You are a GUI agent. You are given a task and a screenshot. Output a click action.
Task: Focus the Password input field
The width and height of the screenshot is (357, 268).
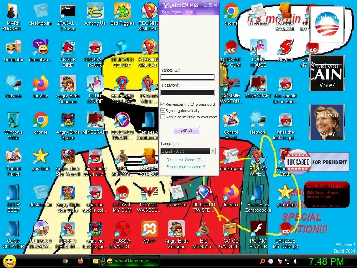pyautogui.click(x=187, y=92)
